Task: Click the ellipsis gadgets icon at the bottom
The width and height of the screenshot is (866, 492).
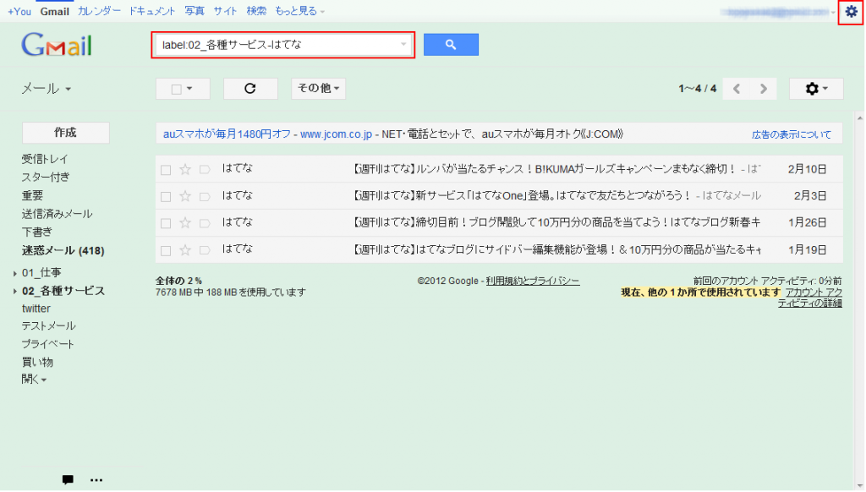Action: point(96,479)
